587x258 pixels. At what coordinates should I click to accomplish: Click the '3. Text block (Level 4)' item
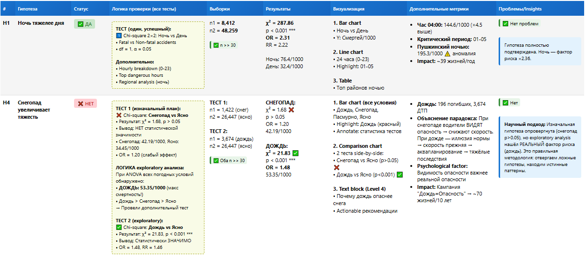coord(360,189)
